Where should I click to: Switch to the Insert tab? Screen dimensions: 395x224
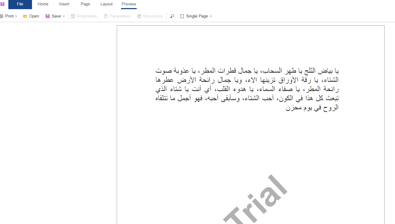click(x=64, y=4)
